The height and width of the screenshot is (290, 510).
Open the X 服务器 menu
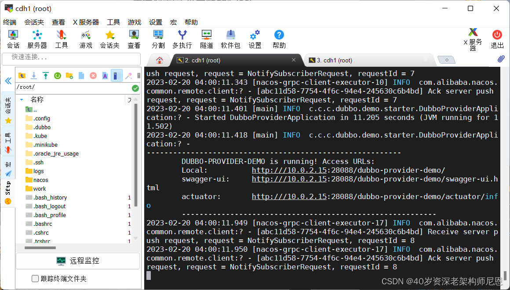[x=86, y=22]
